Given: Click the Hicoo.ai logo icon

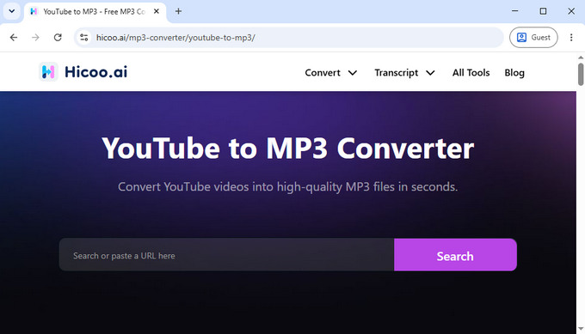Looking at the screenshot, I should click(x=48, y=71).
